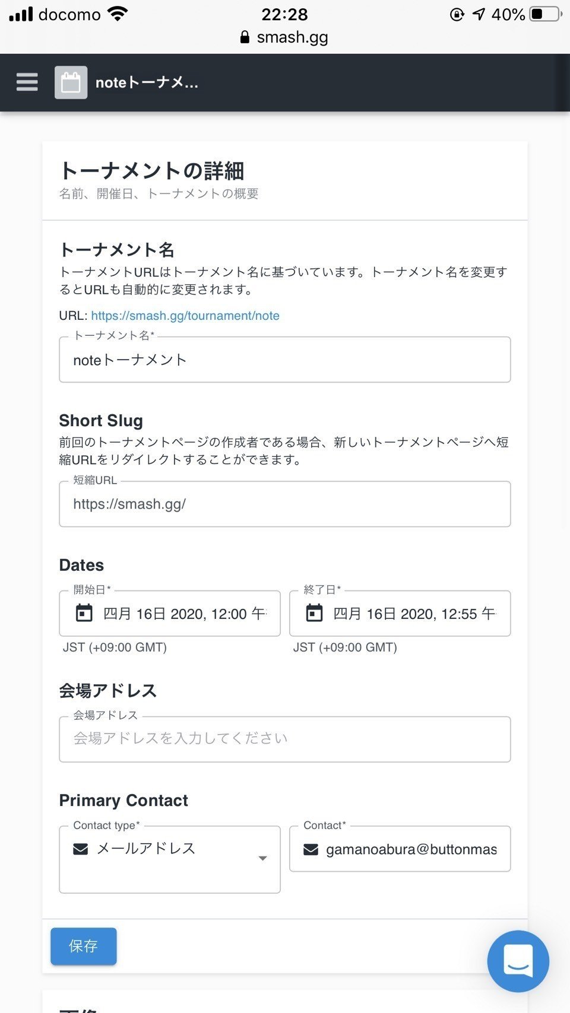Click the noteトーナメ… header title

click(147, 82)
